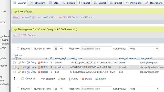This screenshot has width=164, height=92.
Task: Open the Insert tab
Action: tap(84, 3)
